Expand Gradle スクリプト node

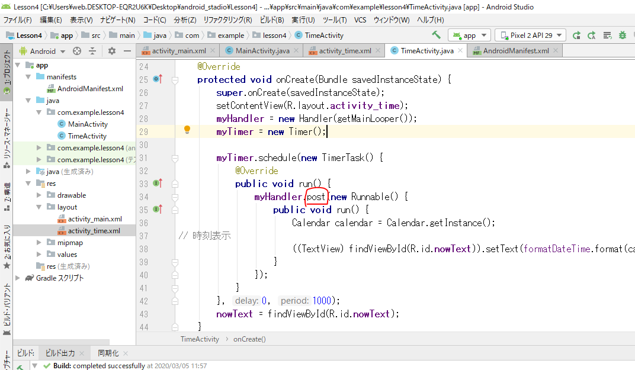[17, 278]
